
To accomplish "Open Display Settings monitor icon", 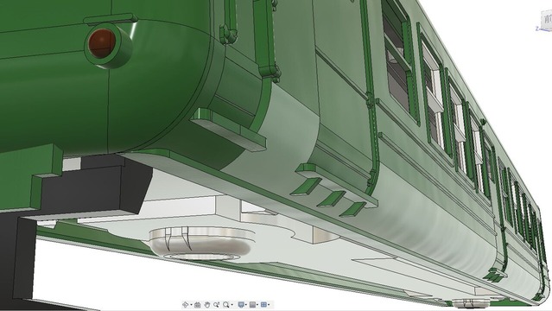I will [x=241, y=305].
